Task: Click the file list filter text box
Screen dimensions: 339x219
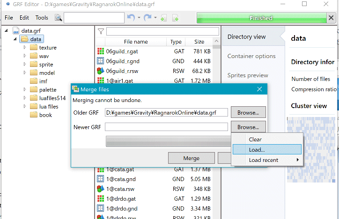Action: (x=162, y=31)
